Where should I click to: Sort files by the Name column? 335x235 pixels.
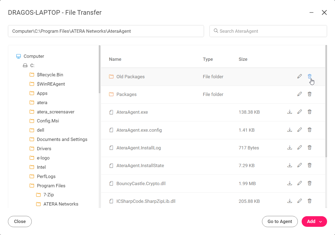tap(115, 59)
